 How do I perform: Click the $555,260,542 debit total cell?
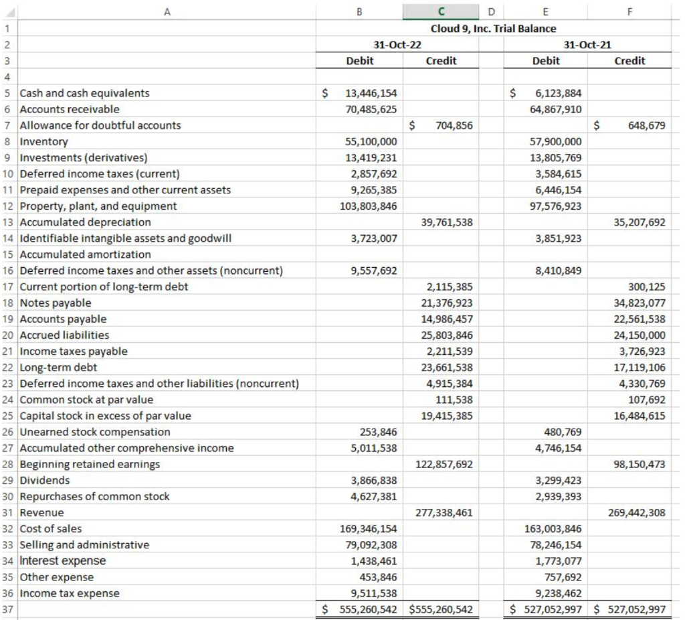click(360, 610)
